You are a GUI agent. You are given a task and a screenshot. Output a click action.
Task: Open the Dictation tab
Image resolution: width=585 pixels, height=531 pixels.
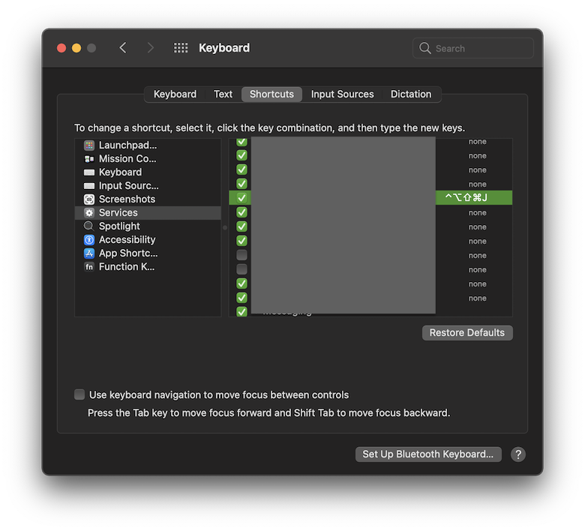click(411, 94)
